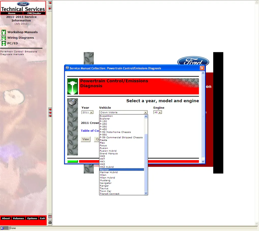Choose F-150 in the vehicle list

coord(122,121)
